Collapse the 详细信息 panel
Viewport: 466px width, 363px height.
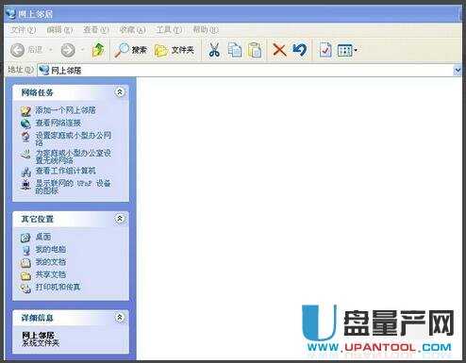[120, 318]
